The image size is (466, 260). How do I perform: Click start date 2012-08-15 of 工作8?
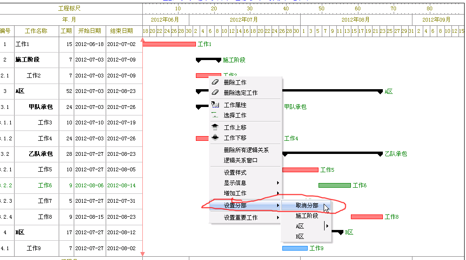(89, 217)
